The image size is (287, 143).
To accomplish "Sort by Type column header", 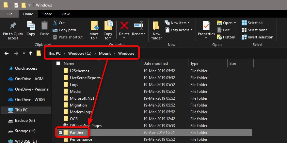I will click(x=194, y=64).
